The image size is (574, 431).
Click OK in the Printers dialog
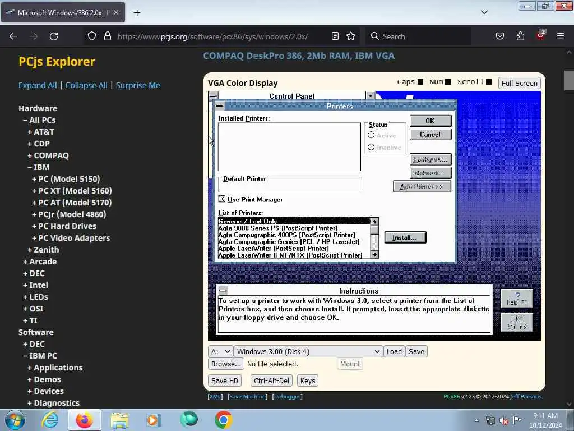[x=430, y=121]
